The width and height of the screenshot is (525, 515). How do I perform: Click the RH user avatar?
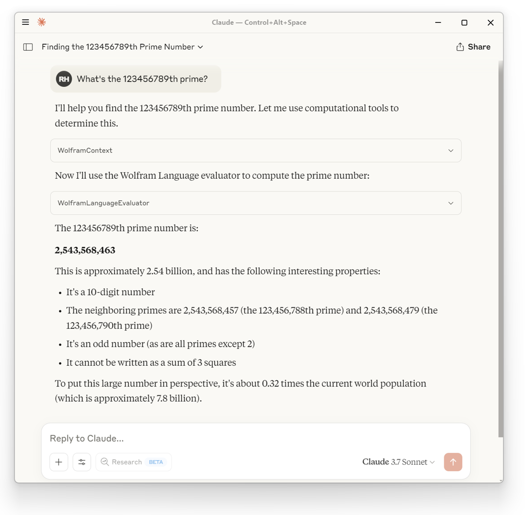point(64,79)
